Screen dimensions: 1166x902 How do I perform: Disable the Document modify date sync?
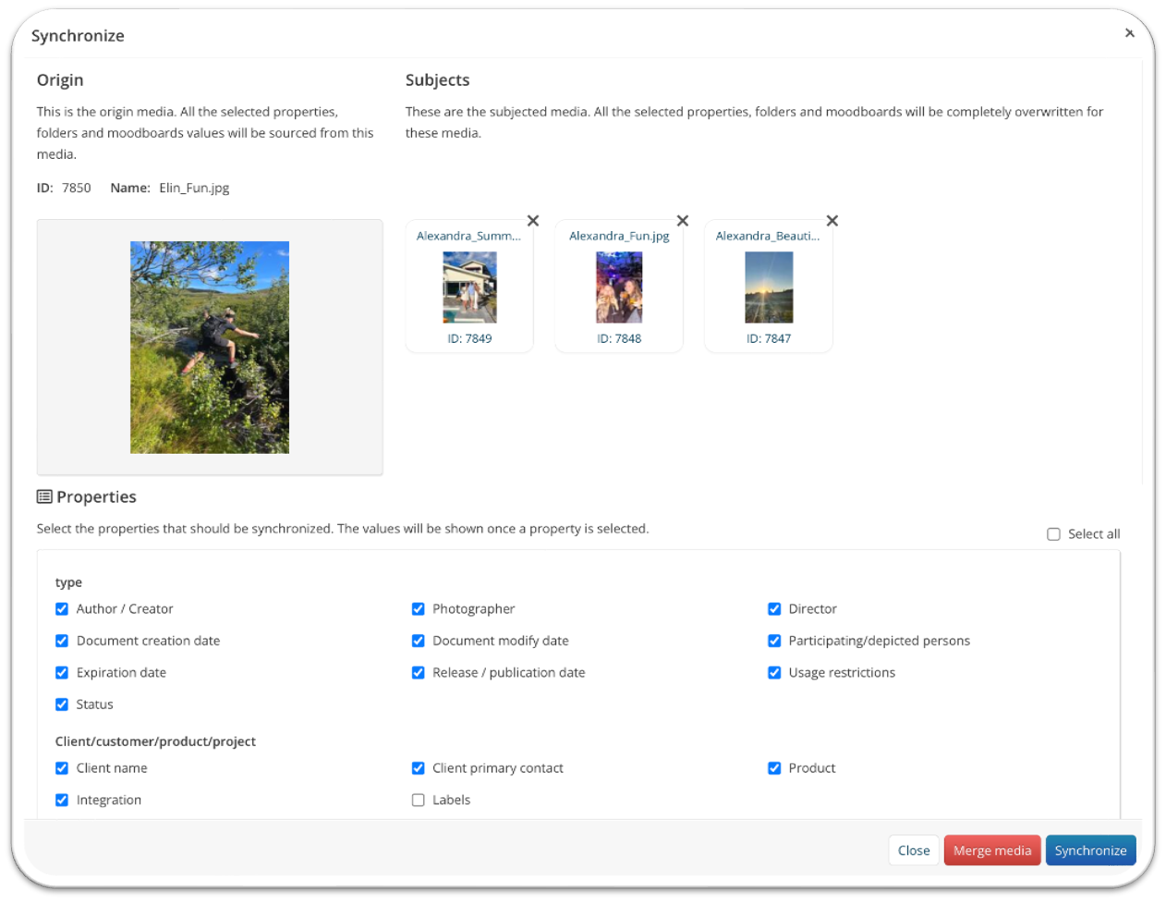click(x=419, y=640)
